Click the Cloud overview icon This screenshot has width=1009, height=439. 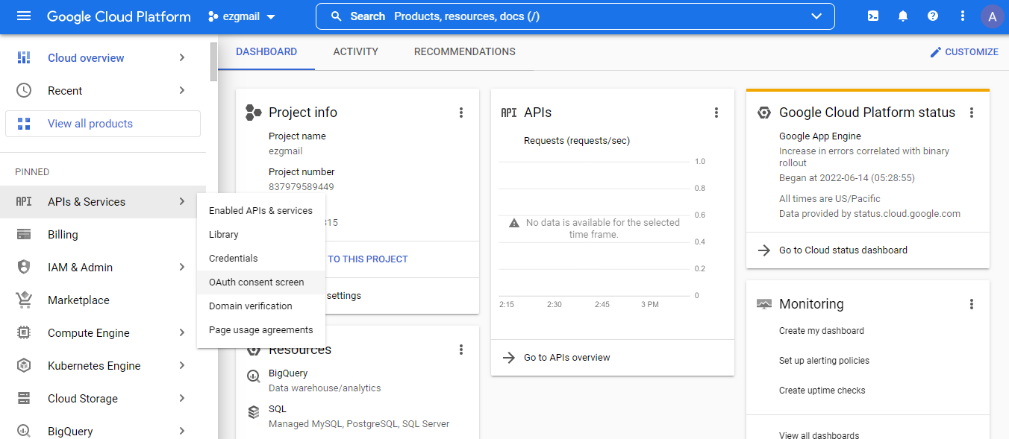pos(24,57)
